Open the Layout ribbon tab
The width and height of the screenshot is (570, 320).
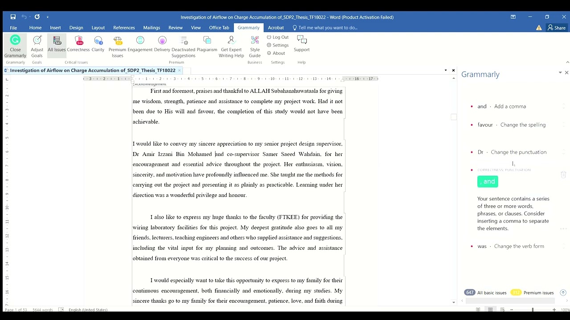pyautogui.click(x=98, y=28)
